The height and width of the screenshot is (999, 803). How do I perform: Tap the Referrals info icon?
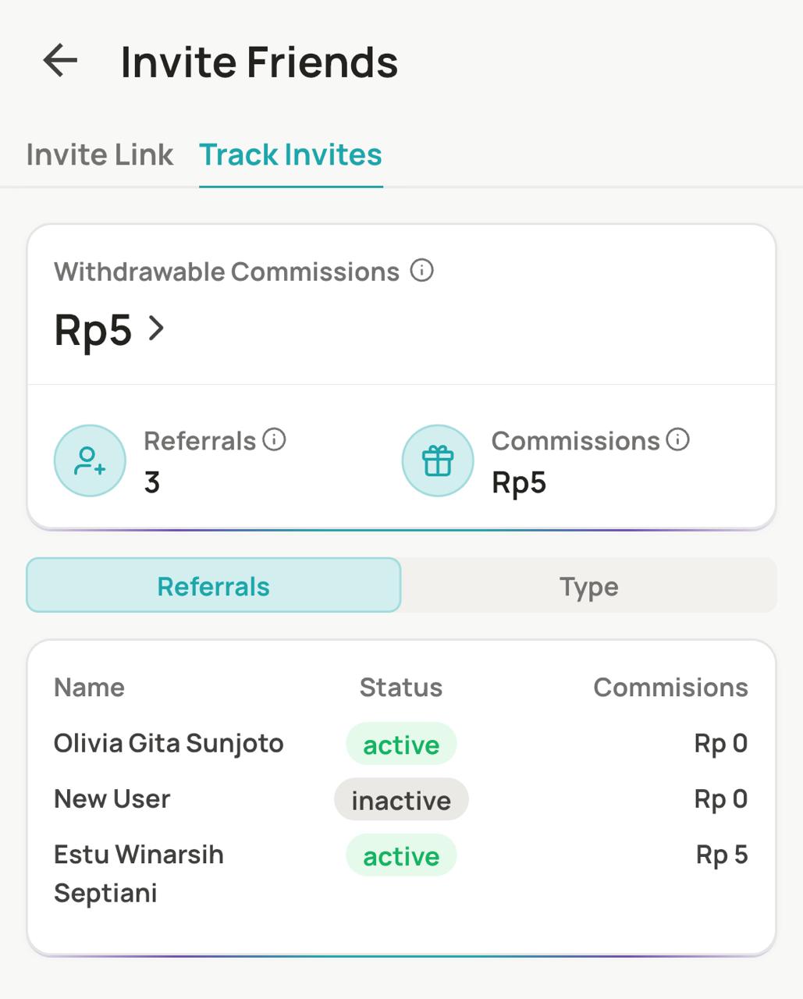click(274, 439)
